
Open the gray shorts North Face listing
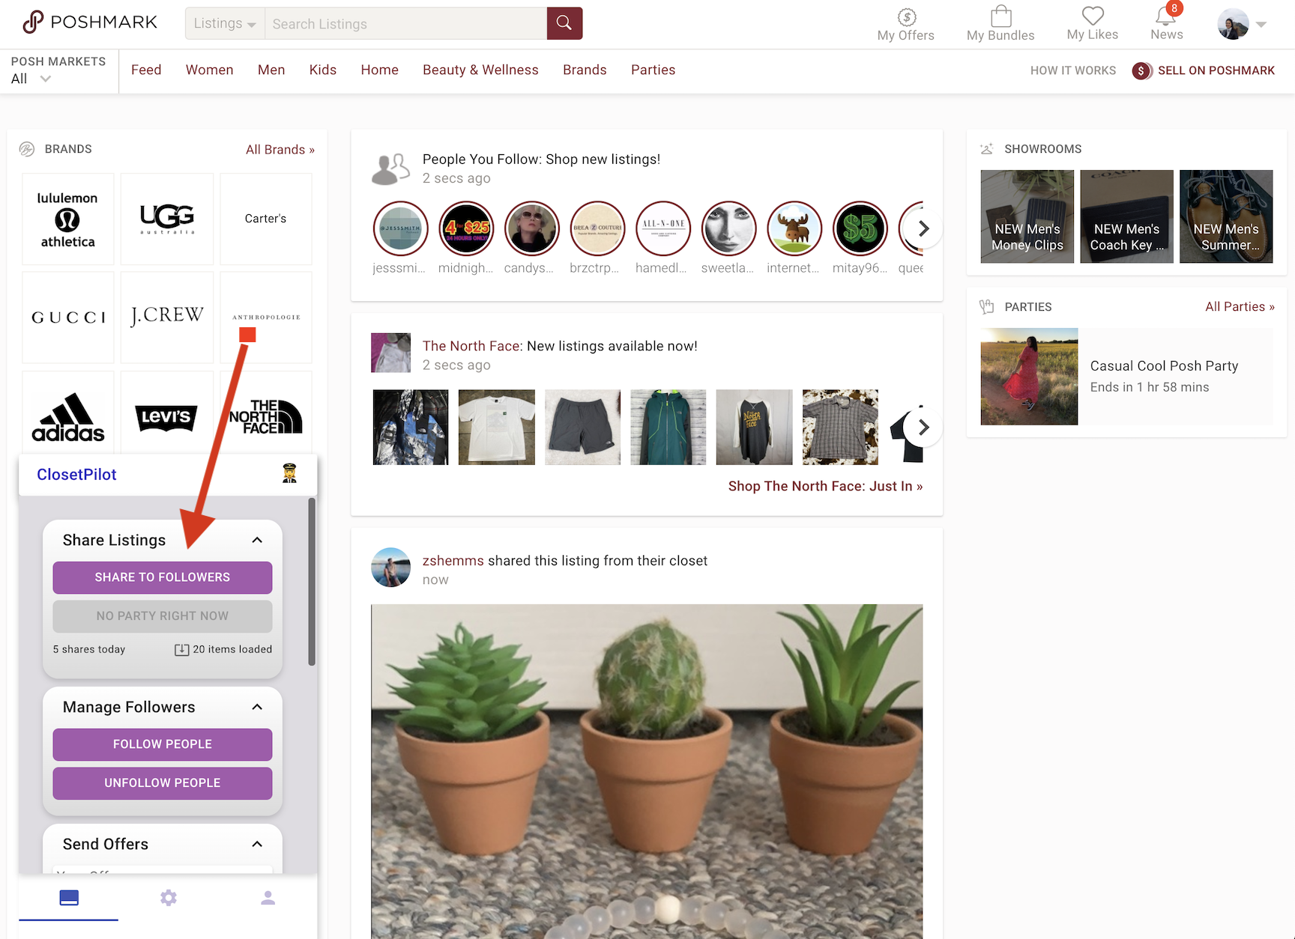click(x=582, y=428)
